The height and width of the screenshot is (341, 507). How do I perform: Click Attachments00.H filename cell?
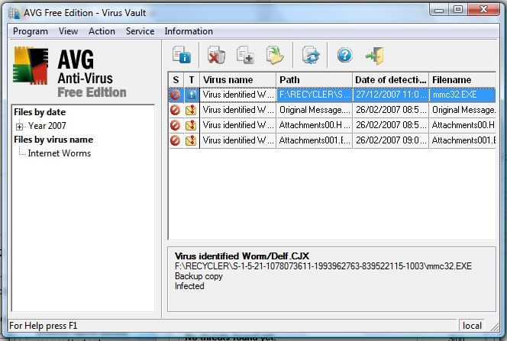(463, 125)
